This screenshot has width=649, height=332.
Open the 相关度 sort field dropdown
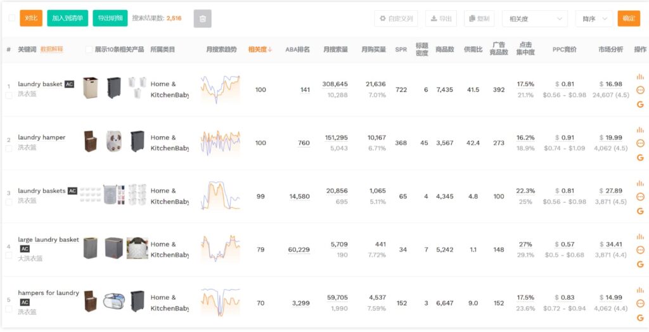[534, 18]
